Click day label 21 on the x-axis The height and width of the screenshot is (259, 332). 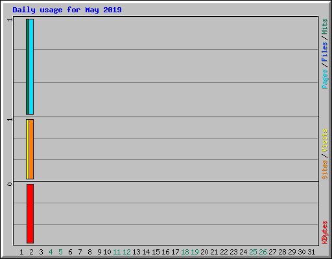click(214, 252)
